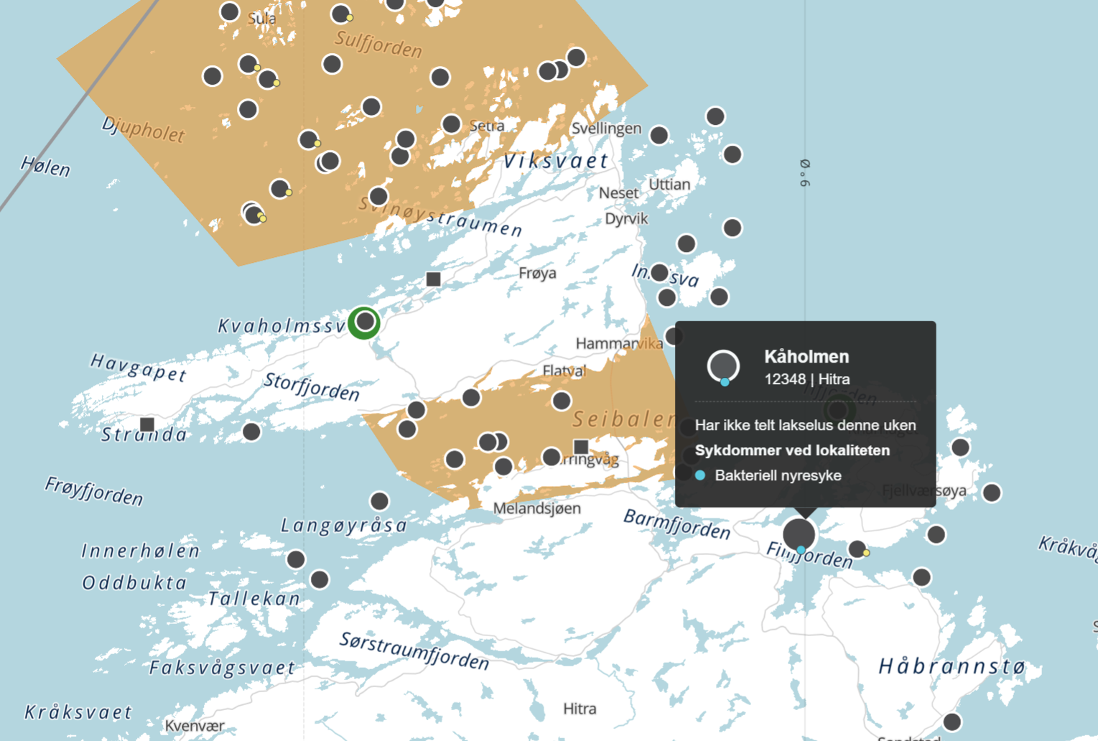Select the marker just right of Flatval
The height and width of the screenshot is (741, 1098).
562,401
